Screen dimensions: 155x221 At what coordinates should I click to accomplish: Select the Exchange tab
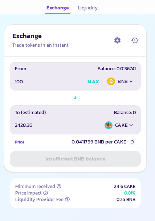58,8
